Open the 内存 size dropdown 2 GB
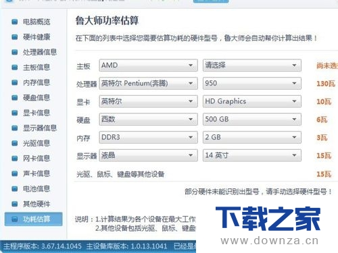Image resolution: width=338 pixels, height=253 pixels. [252, 137]
